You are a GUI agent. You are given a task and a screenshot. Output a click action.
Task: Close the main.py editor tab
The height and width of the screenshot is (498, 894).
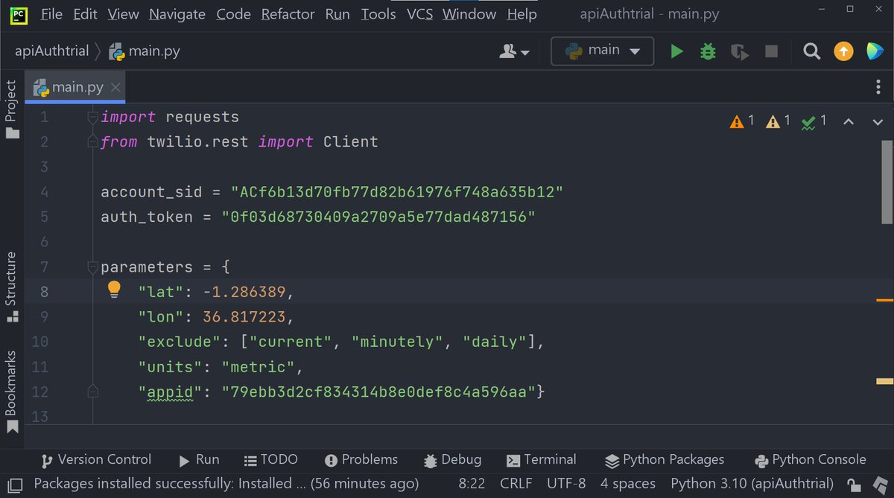tap(115, 88)
